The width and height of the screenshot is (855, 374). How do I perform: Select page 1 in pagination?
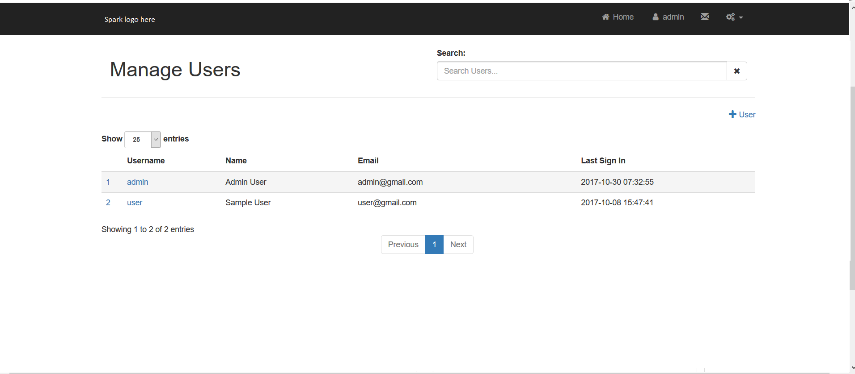point(434,245)
